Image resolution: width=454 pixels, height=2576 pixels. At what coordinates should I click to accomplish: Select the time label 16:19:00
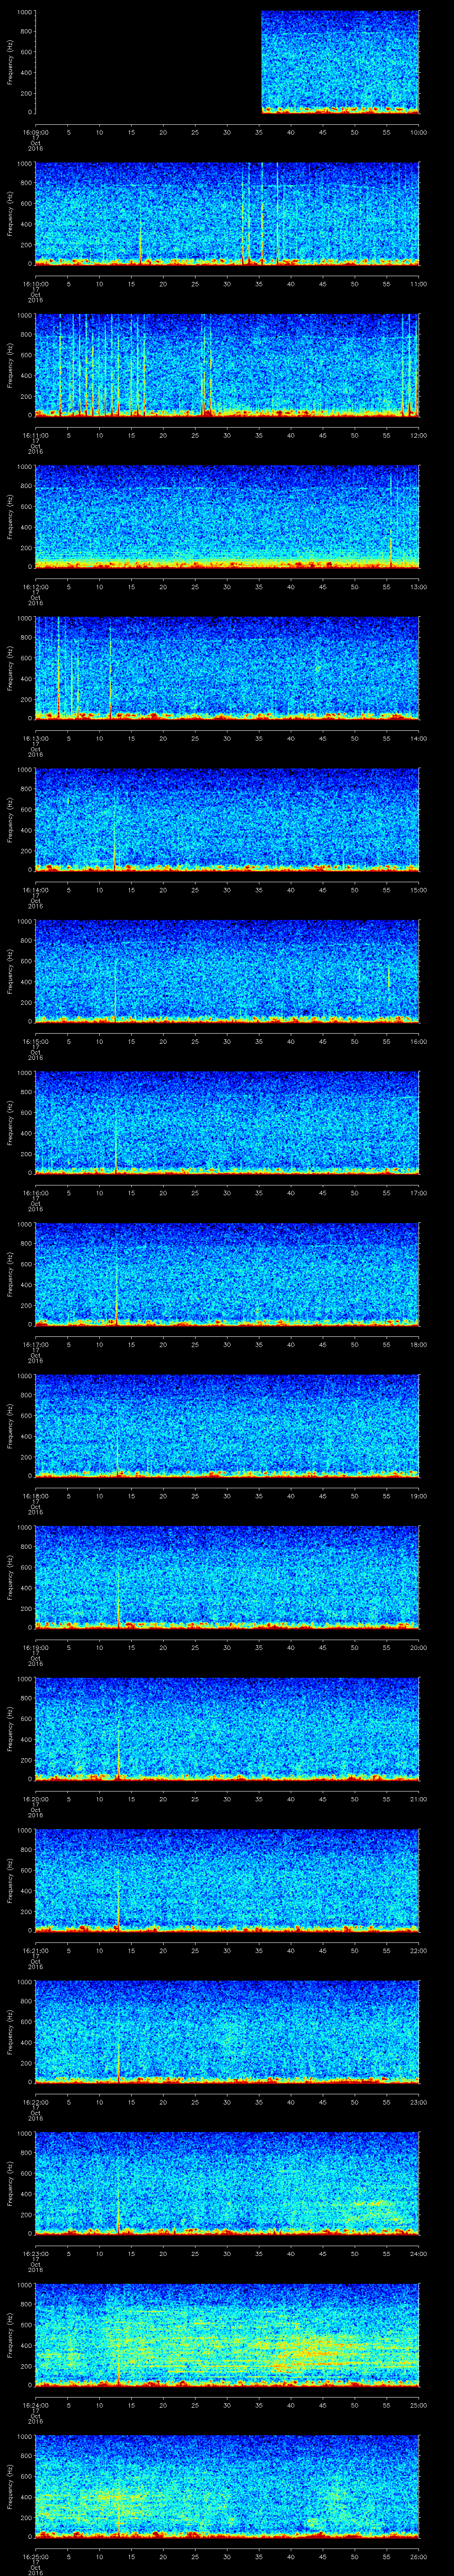click(x=35, y=1647)
